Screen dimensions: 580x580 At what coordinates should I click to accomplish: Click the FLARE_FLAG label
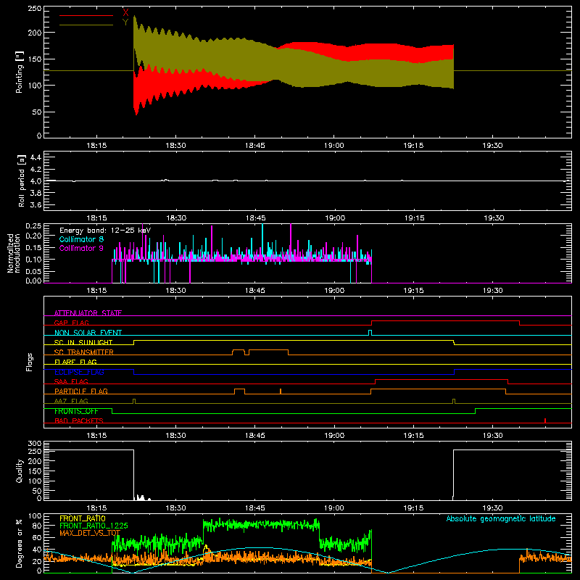pyautogui.click(x=75, y=362)
